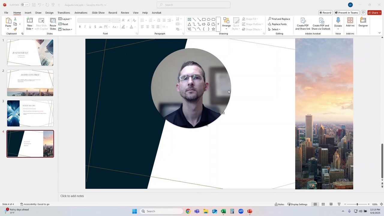The width and height of the screenshot is (384, 216).
Task: Click the Undo arrow
Action: tap(39, 5)
